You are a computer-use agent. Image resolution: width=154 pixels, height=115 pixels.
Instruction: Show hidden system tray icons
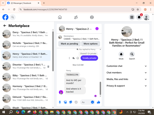pyautogui.click(x=127, y=112)
